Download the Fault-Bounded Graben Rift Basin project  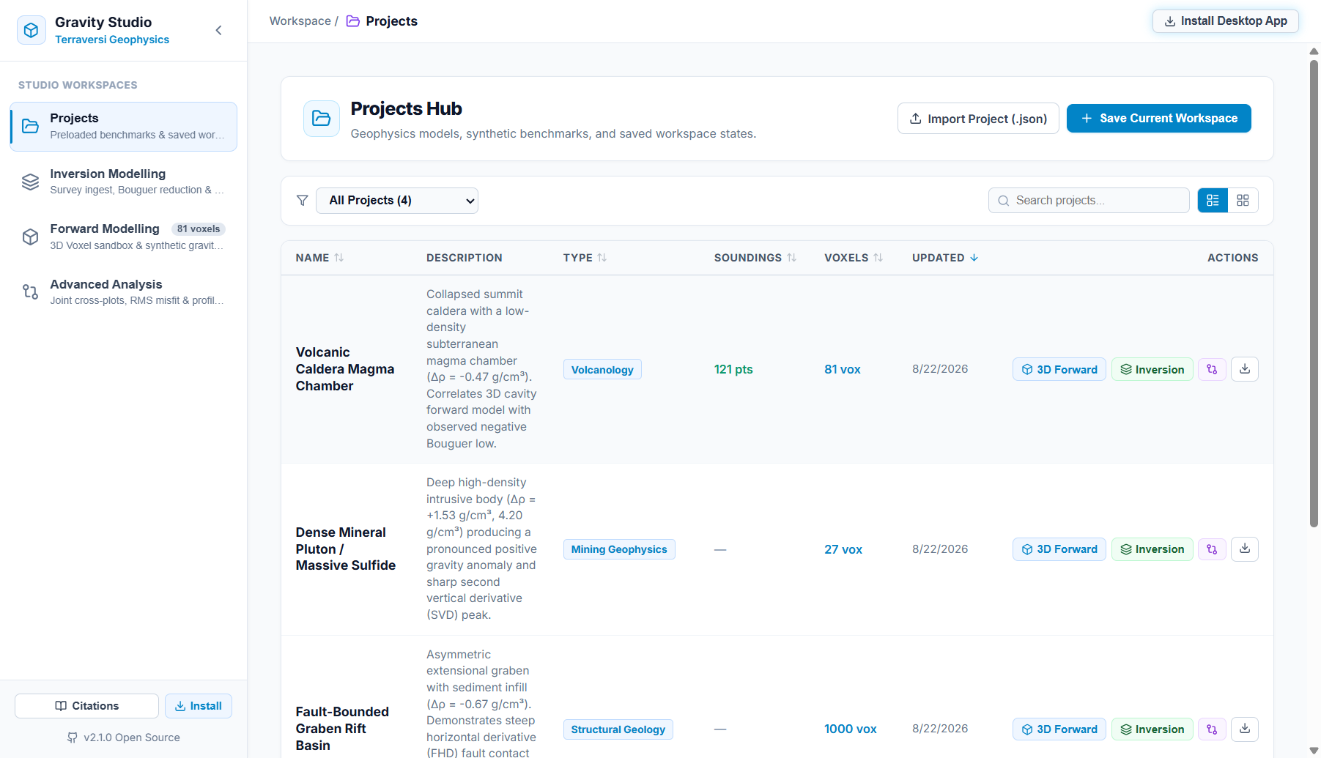[1245, 729]
